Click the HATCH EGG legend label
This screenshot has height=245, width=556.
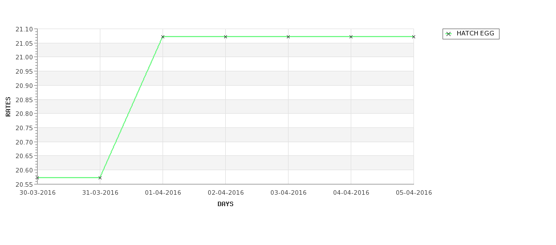pos(475,33)
